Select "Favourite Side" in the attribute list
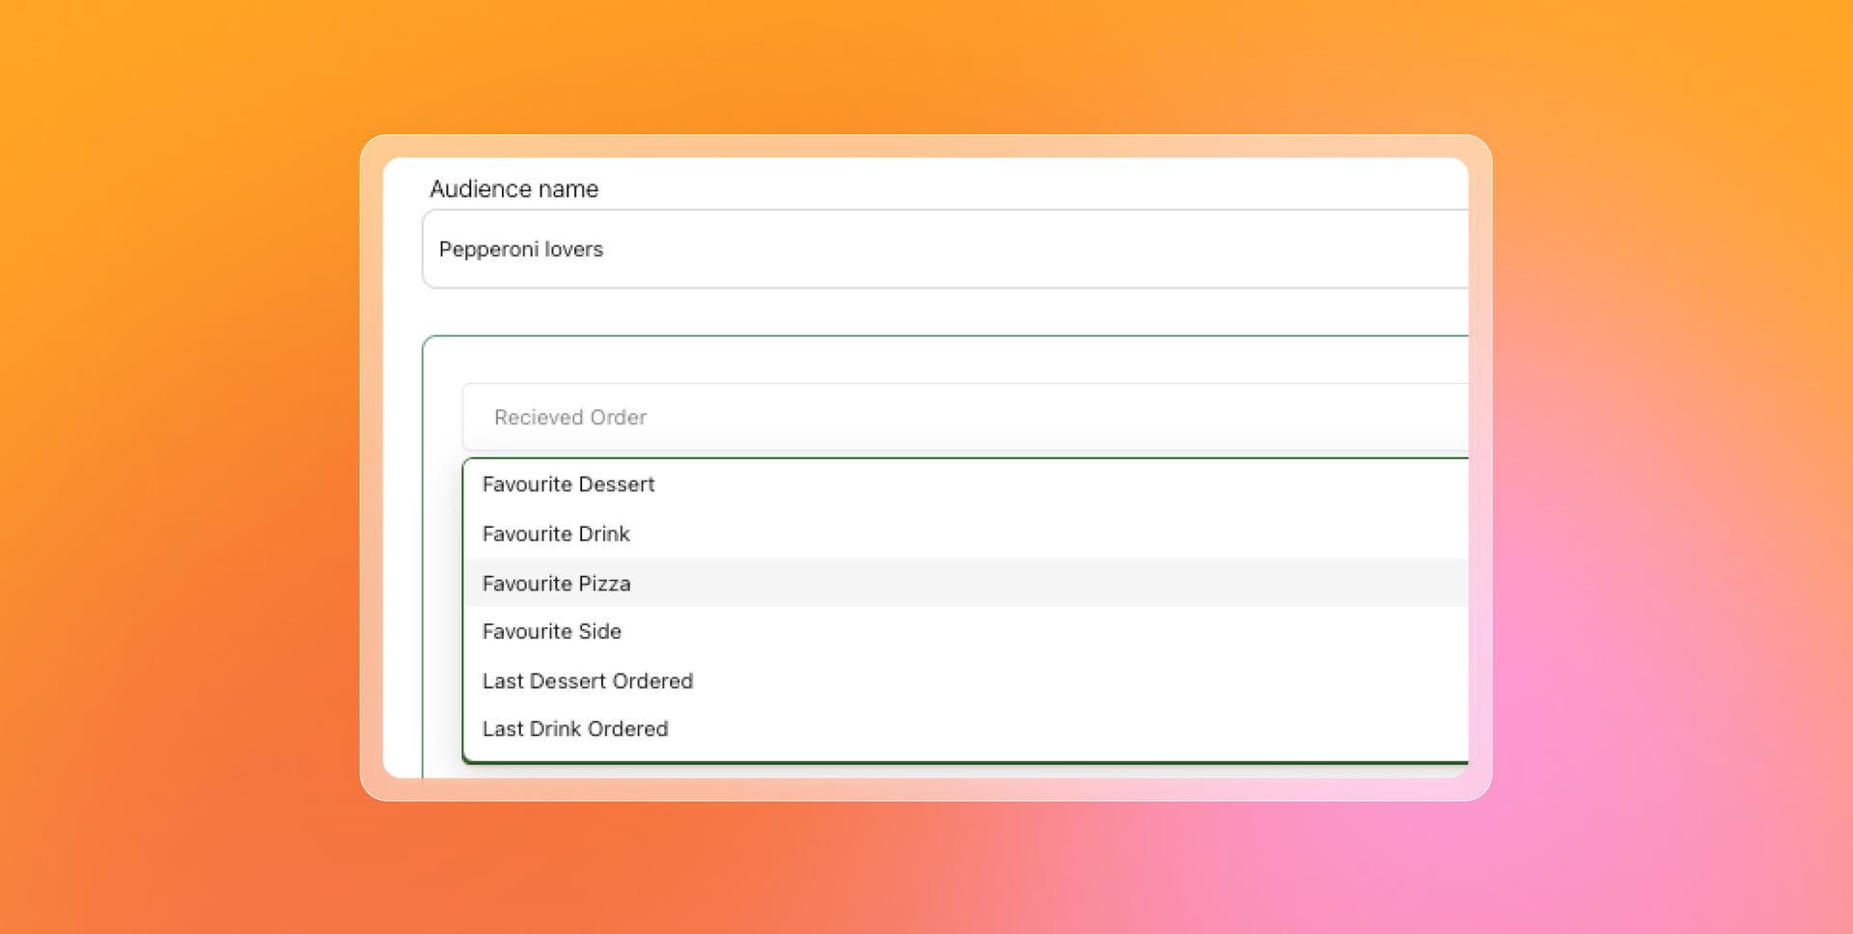The image size is (1853, 934). [551, 632]
